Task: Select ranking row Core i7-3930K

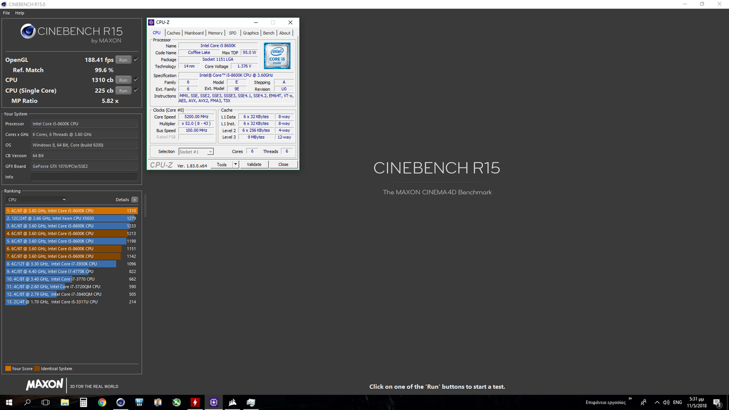Action: pyautogui.click(x=72, y=264)
